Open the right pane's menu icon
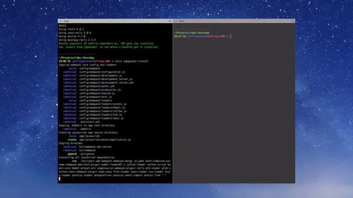353x198 pixels. coord(292,21)
